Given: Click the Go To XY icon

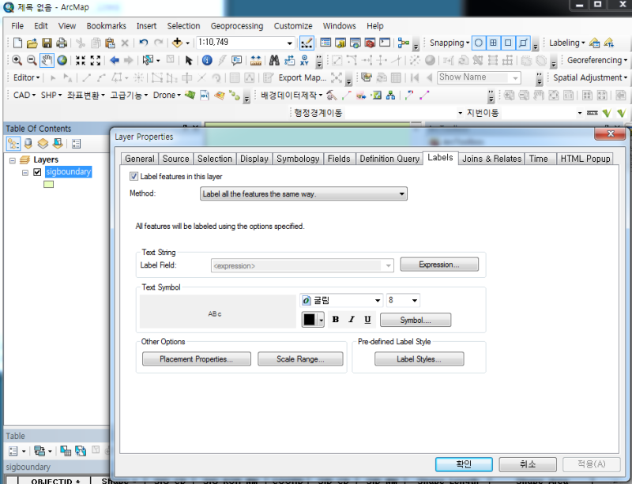Looking at the screenshot, I should point(304,61).
